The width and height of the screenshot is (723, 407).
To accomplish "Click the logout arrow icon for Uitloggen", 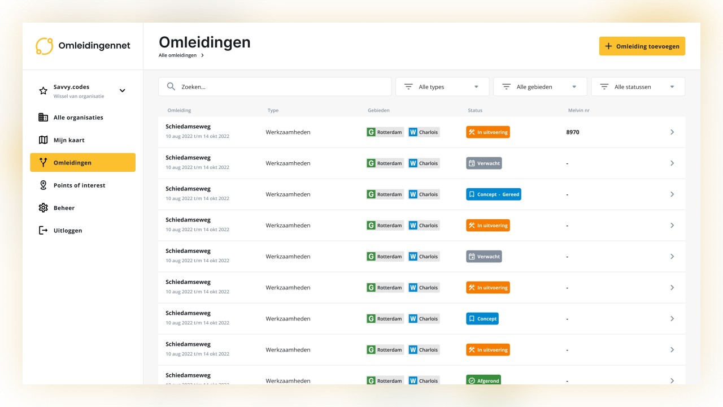I will pyautogui.click(x=43, y=231).
